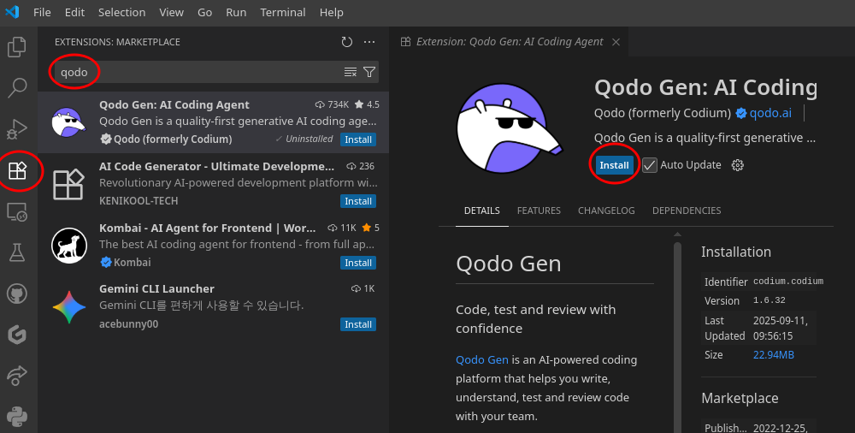855x433 pixels.
Task: Select the Gemini CLI Launcher result title
Action: pos(156,288)
